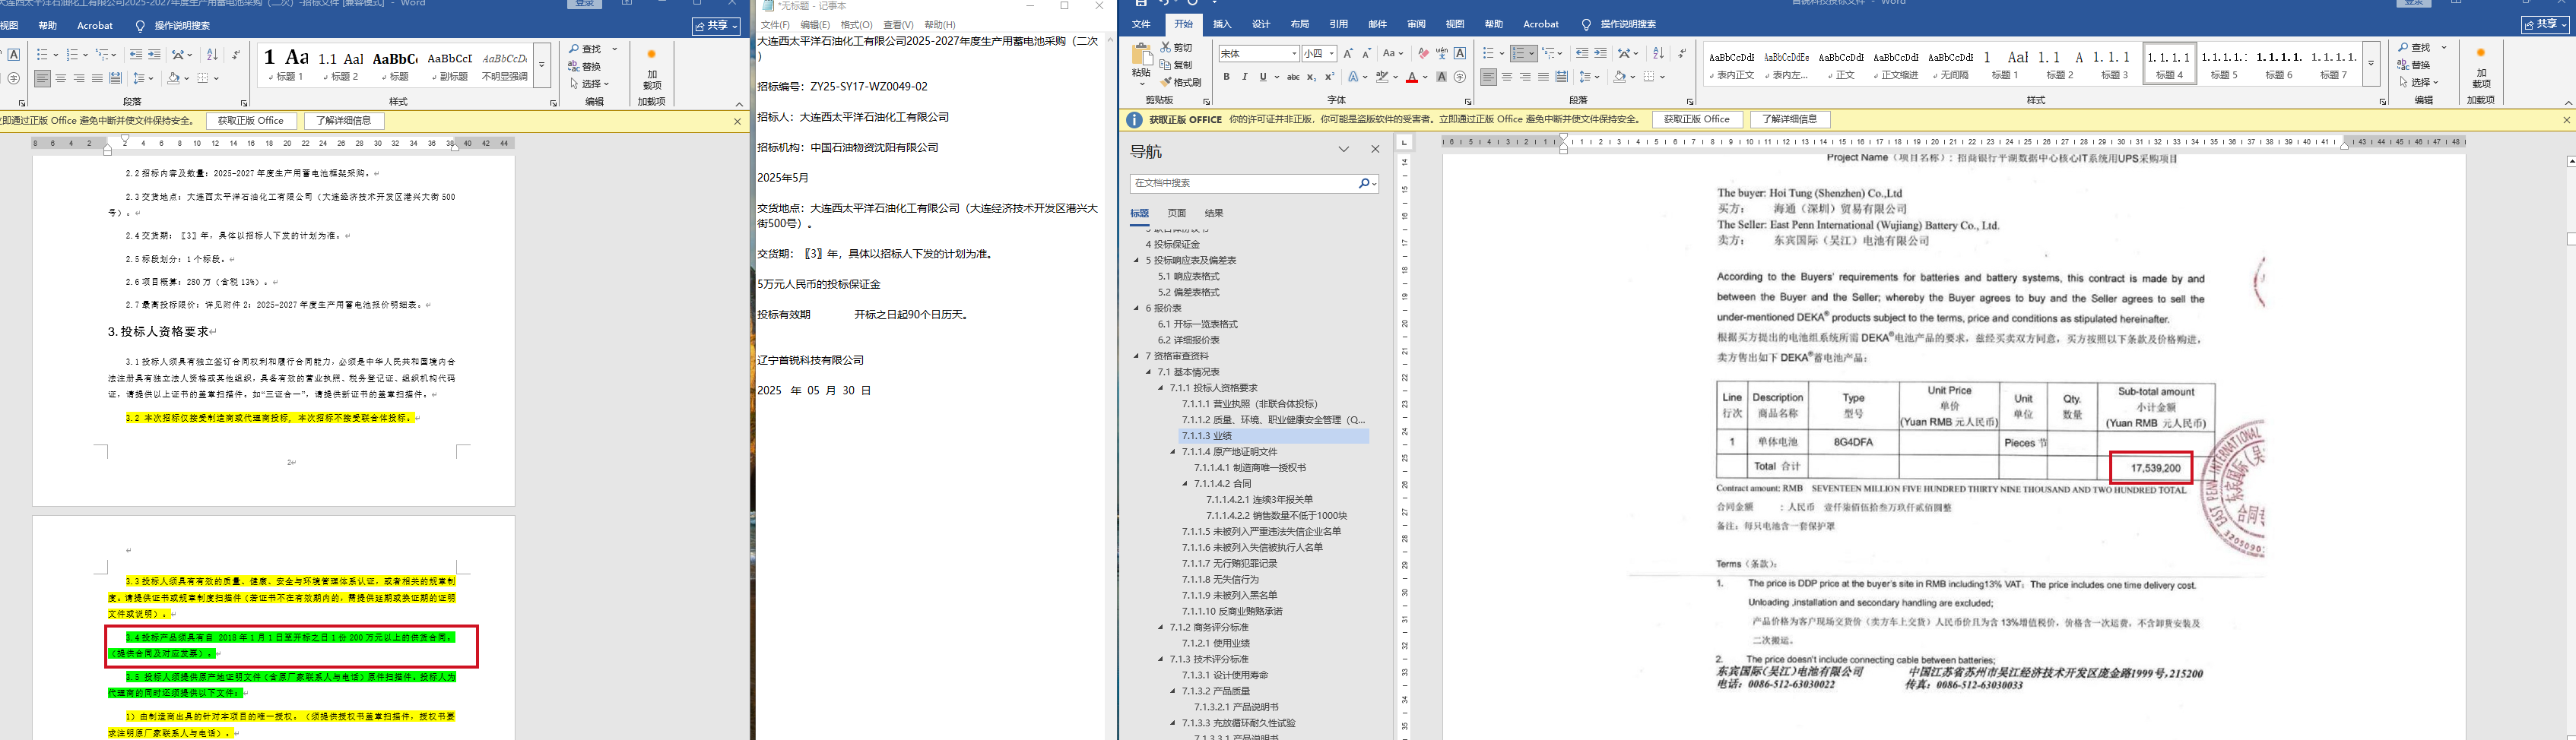Expand styles gallery in right Word window

pos(2370,65)
